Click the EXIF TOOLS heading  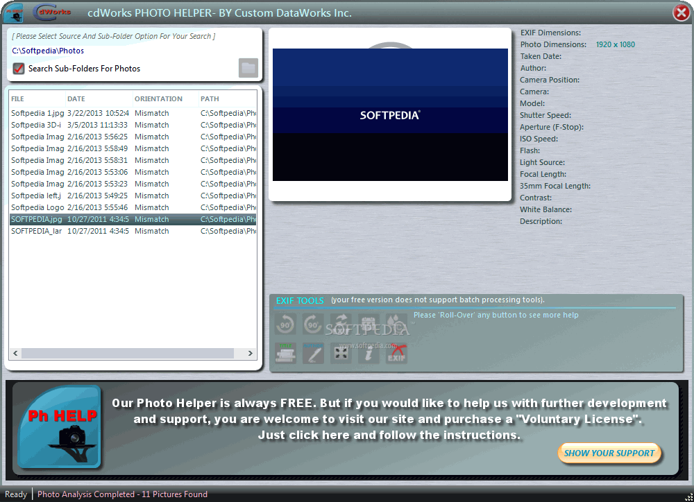click(300, 301)
